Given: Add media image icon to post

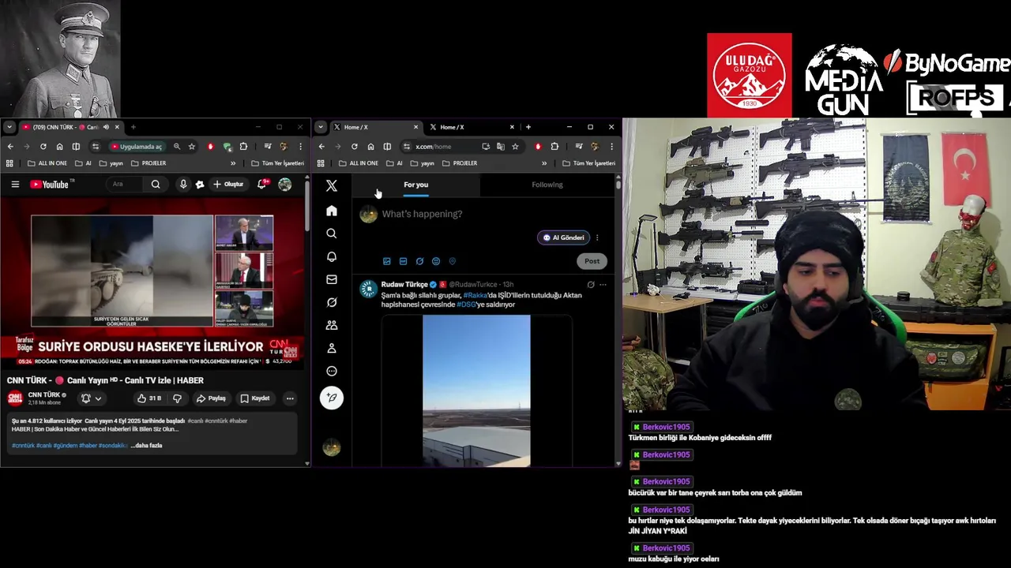Looking at the screenshot, I should pos(386,261).
